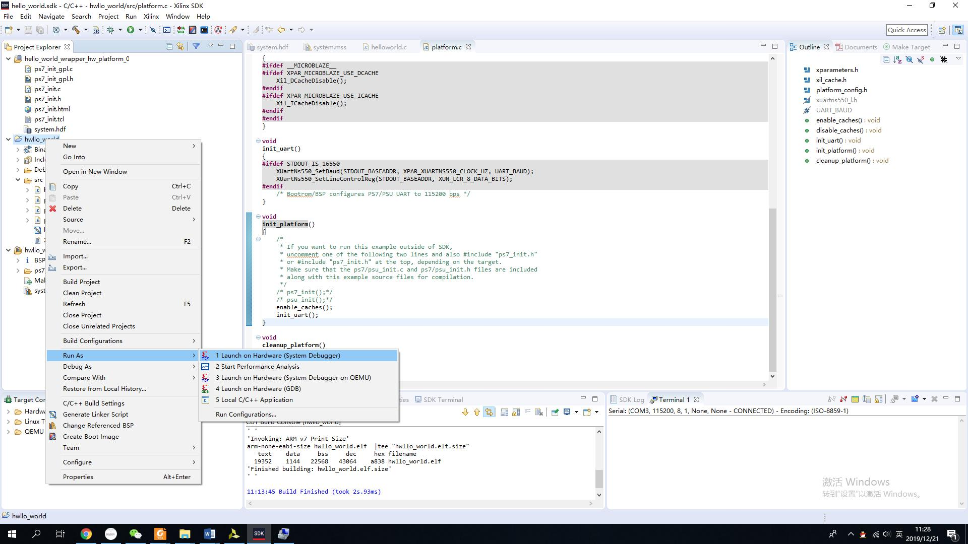
Task: Open the Run button dropdown arrow
Action: (x=141, y=30)
